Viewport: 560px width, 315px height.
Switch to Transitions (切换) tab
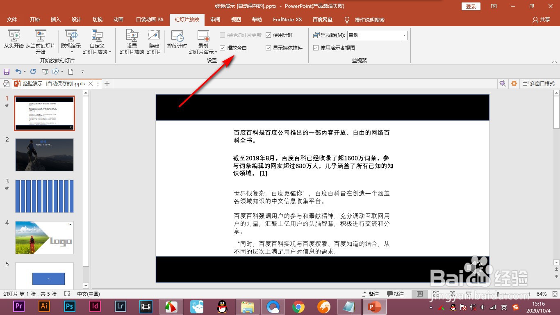[x=98, y=20]
